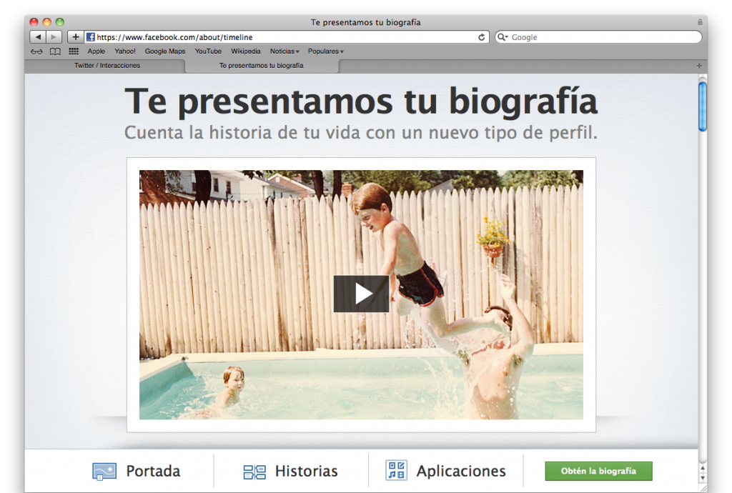Open the Wikipedia bookmark
This screenshot has width=732, height=493.
pos(246,51)
